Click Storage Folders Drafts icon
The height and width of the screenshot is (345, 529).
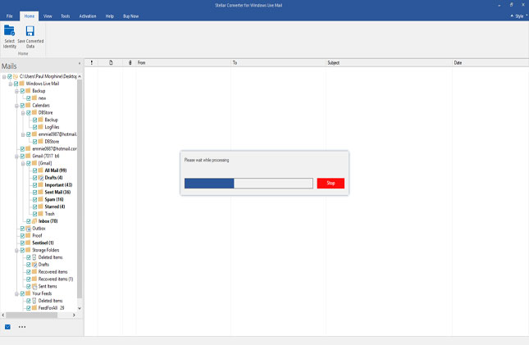pos(34,265)
